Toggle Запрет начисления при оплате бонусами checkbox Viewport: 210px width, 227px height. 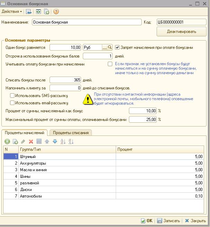(117, 47)
